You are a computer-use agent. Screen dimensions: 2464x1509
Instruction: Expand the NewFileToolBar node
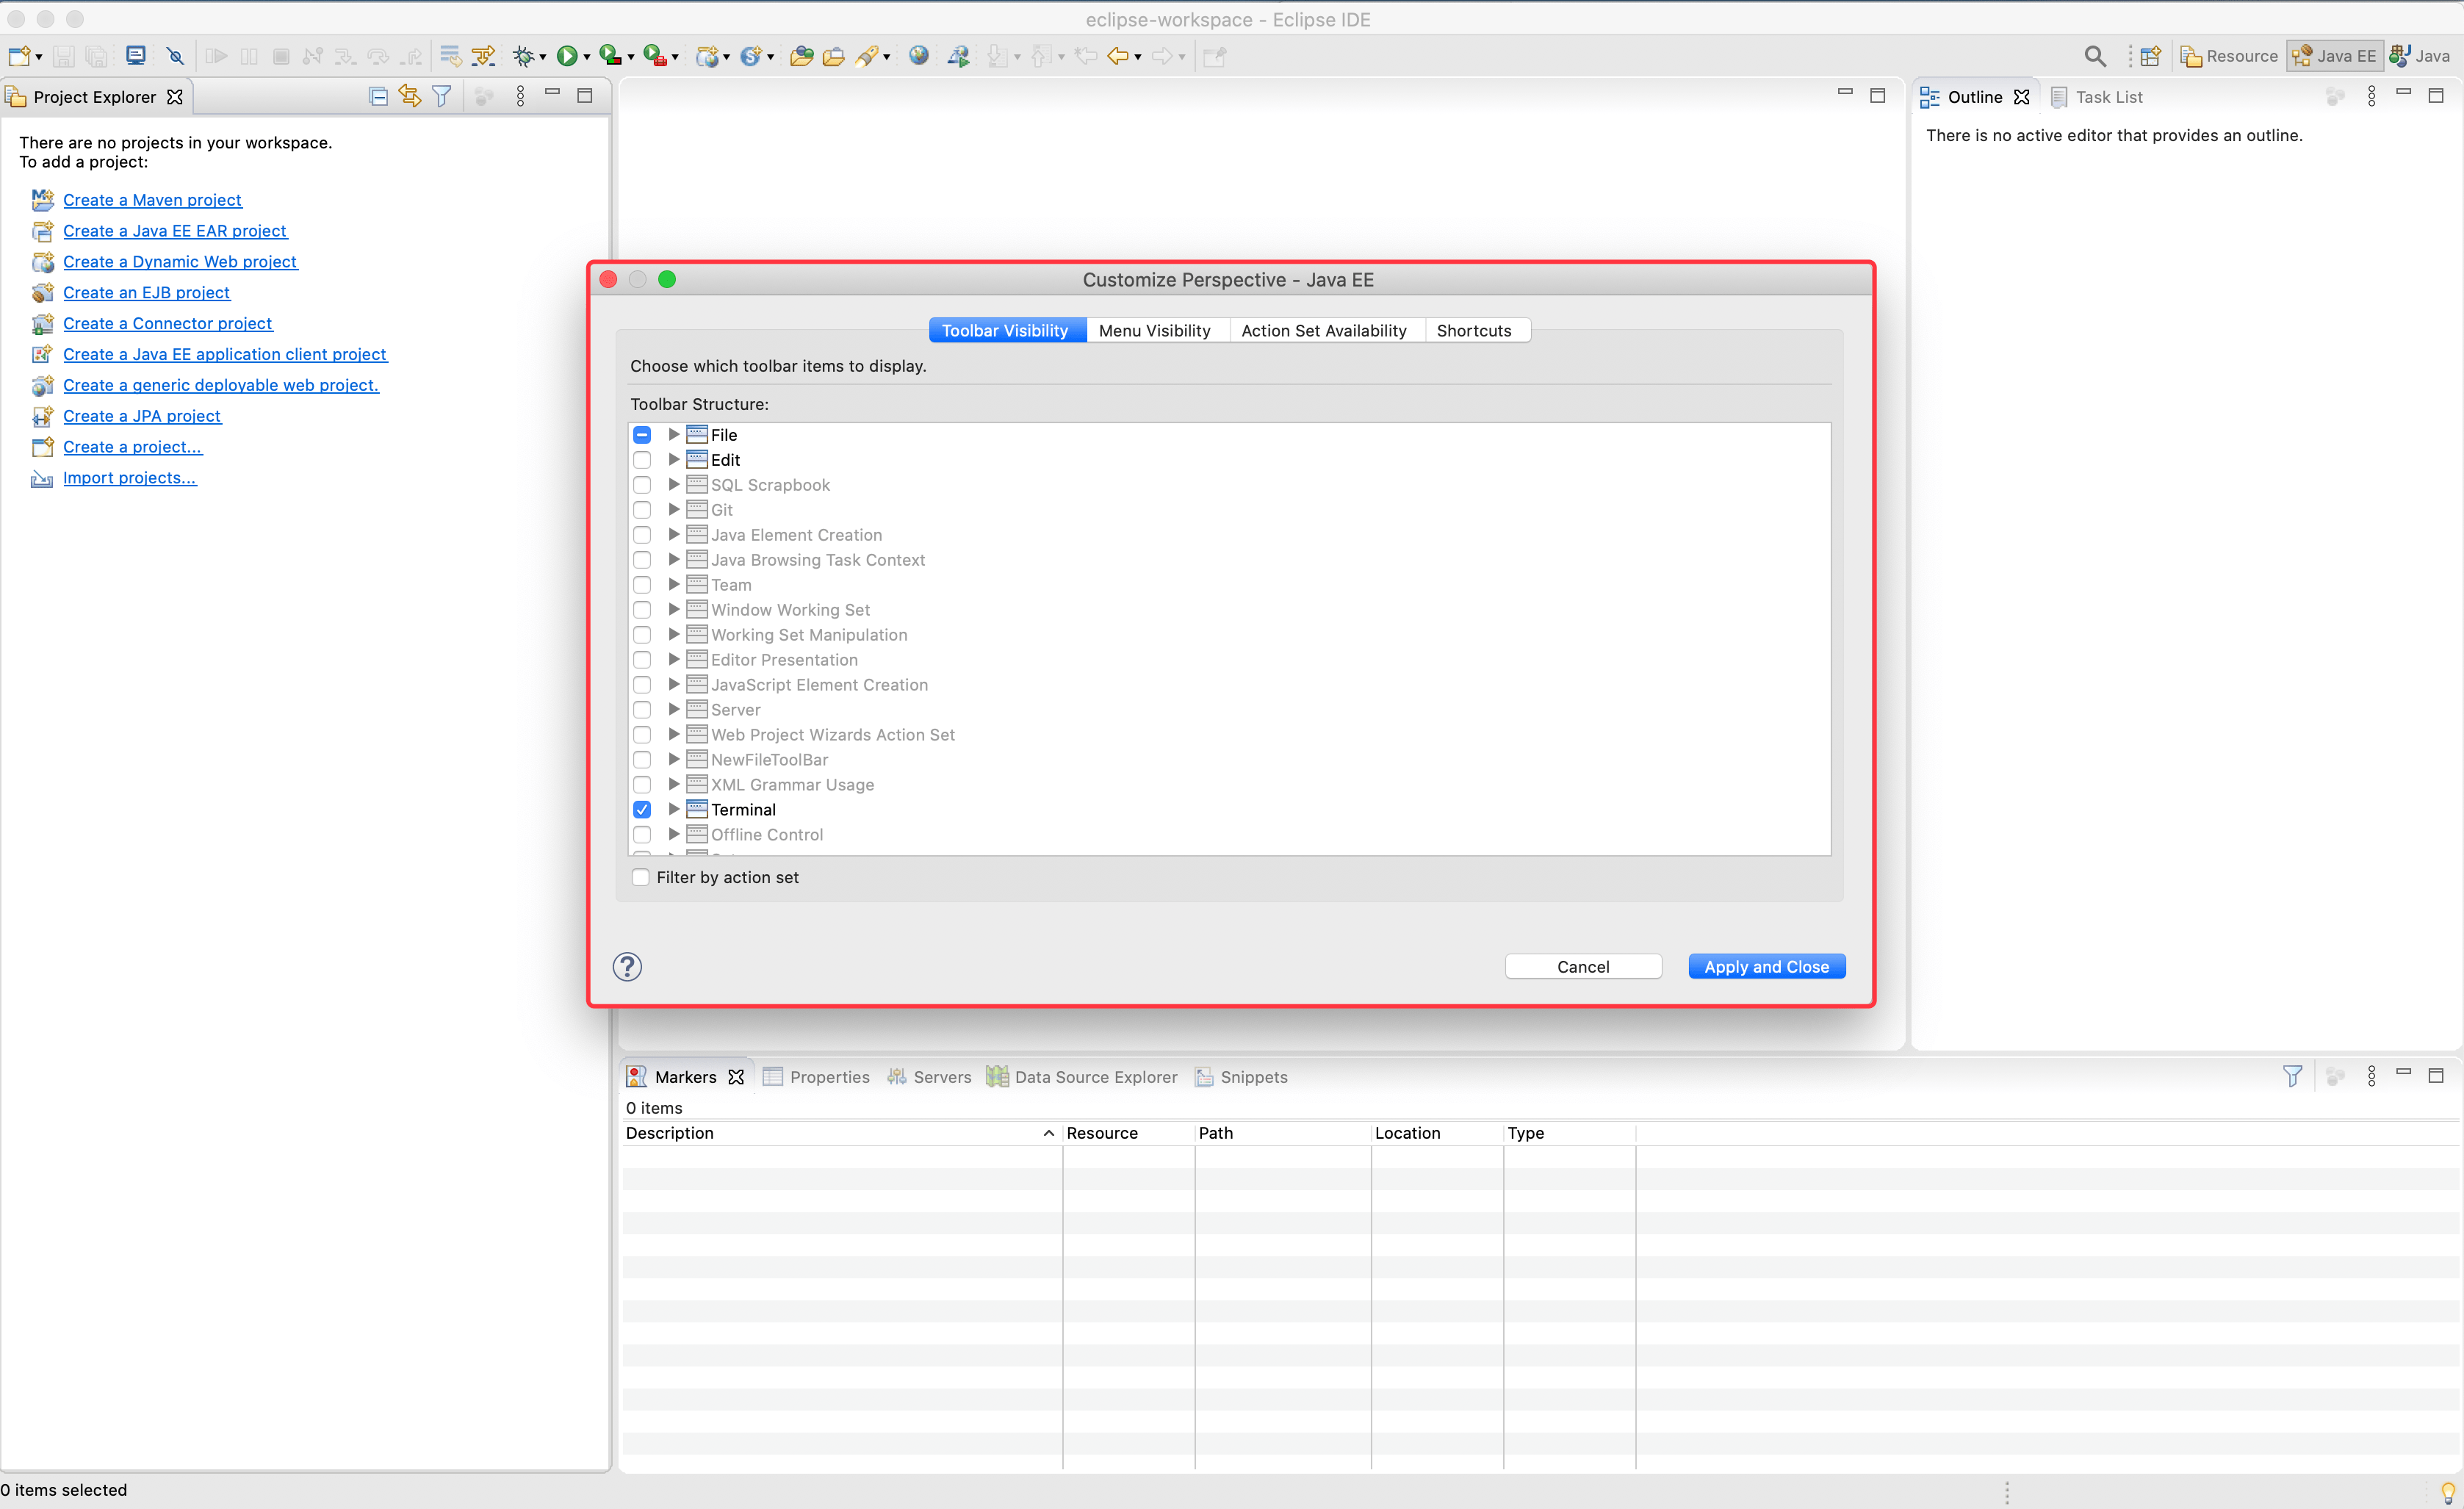tap(674, 759)
